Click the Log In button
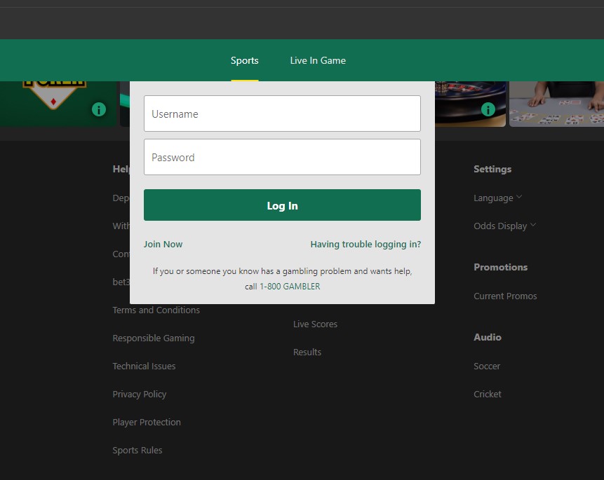 click(x=282, y=205)
